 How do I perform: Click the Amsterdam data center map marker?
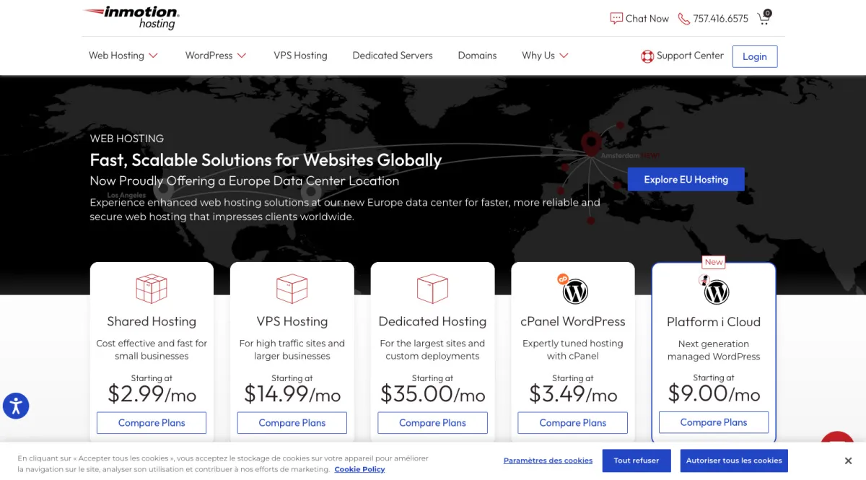point(591,143)
